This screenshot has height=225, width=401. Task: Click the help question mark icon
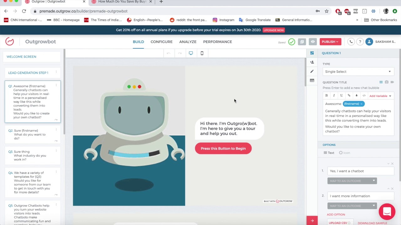click(x=360, y=42)
